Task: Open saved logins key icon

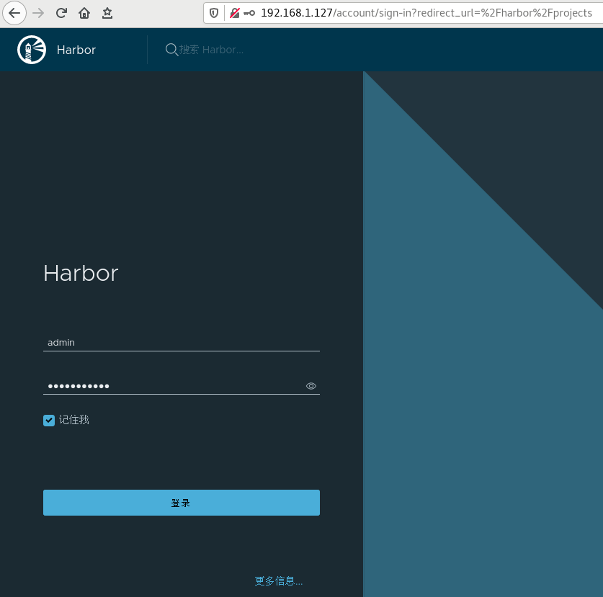Action: pyautogui.click(x=249, y=13)
